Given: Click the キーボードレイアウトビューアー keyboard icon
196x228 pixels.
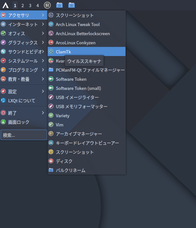Looking at the screenshot, I should tap(51, 143).
